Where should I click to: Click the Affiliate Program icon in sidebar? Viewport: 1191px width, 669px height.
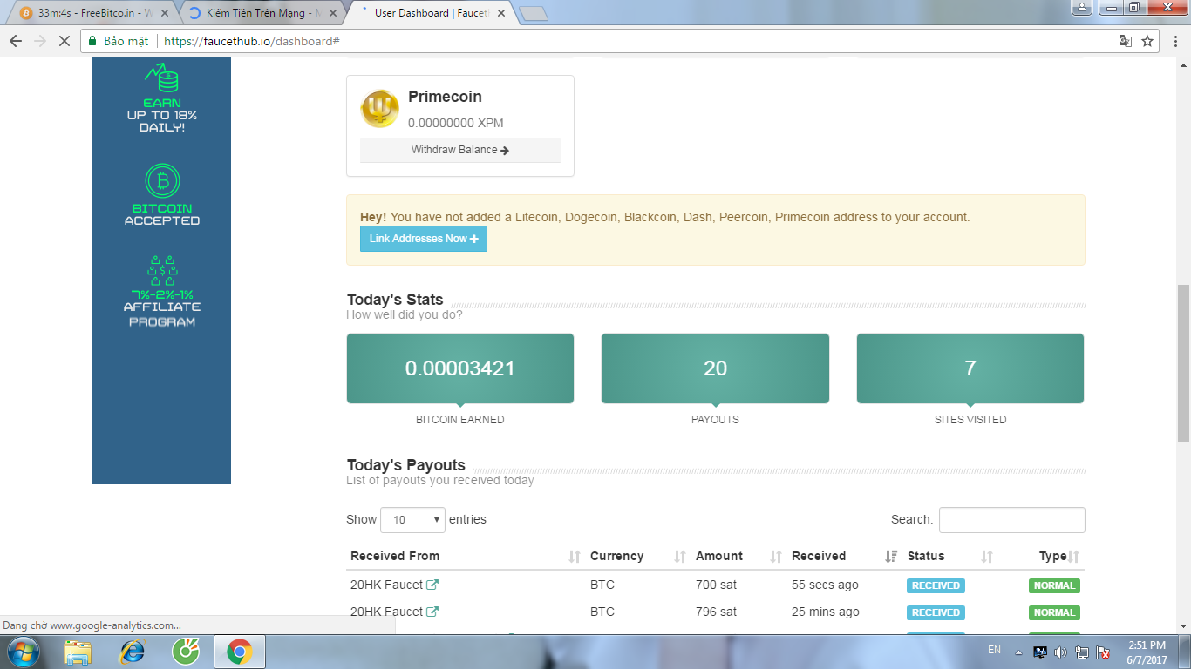[x=162, y=270]
